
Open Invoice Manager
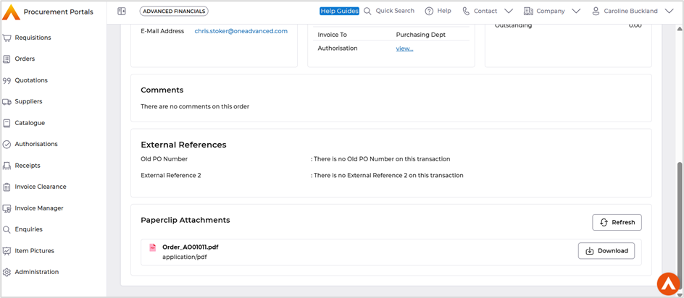click(39, 208)
